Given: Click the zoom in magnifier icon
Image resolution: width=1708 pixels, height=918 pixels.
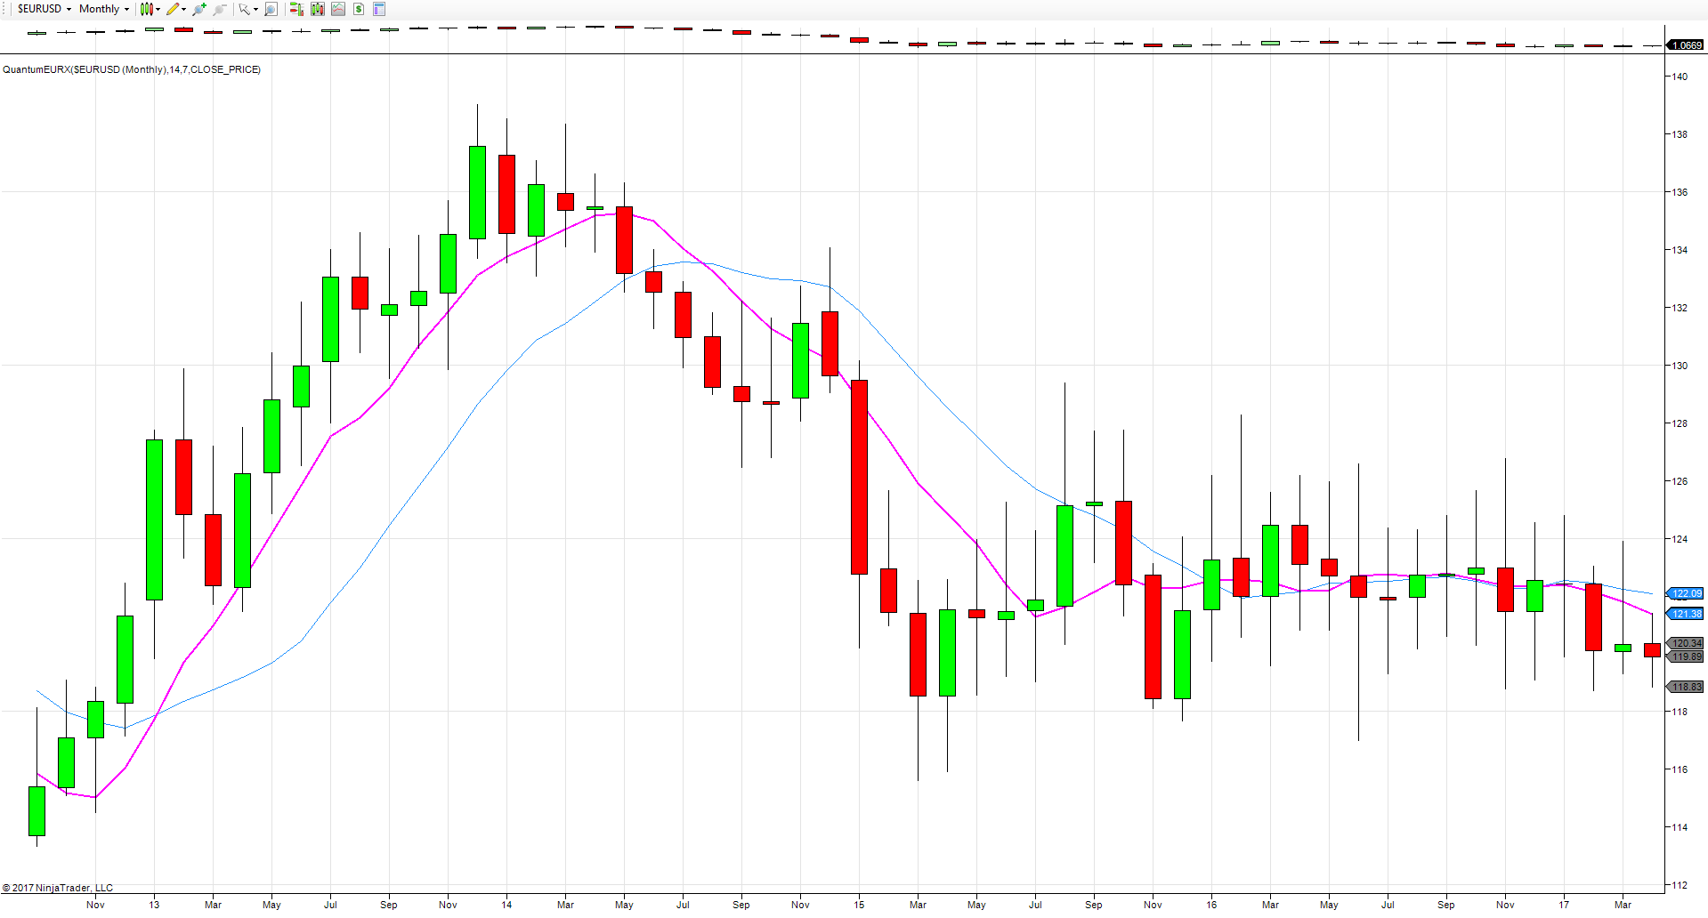Looking at the screenshot, I should 199,9.
